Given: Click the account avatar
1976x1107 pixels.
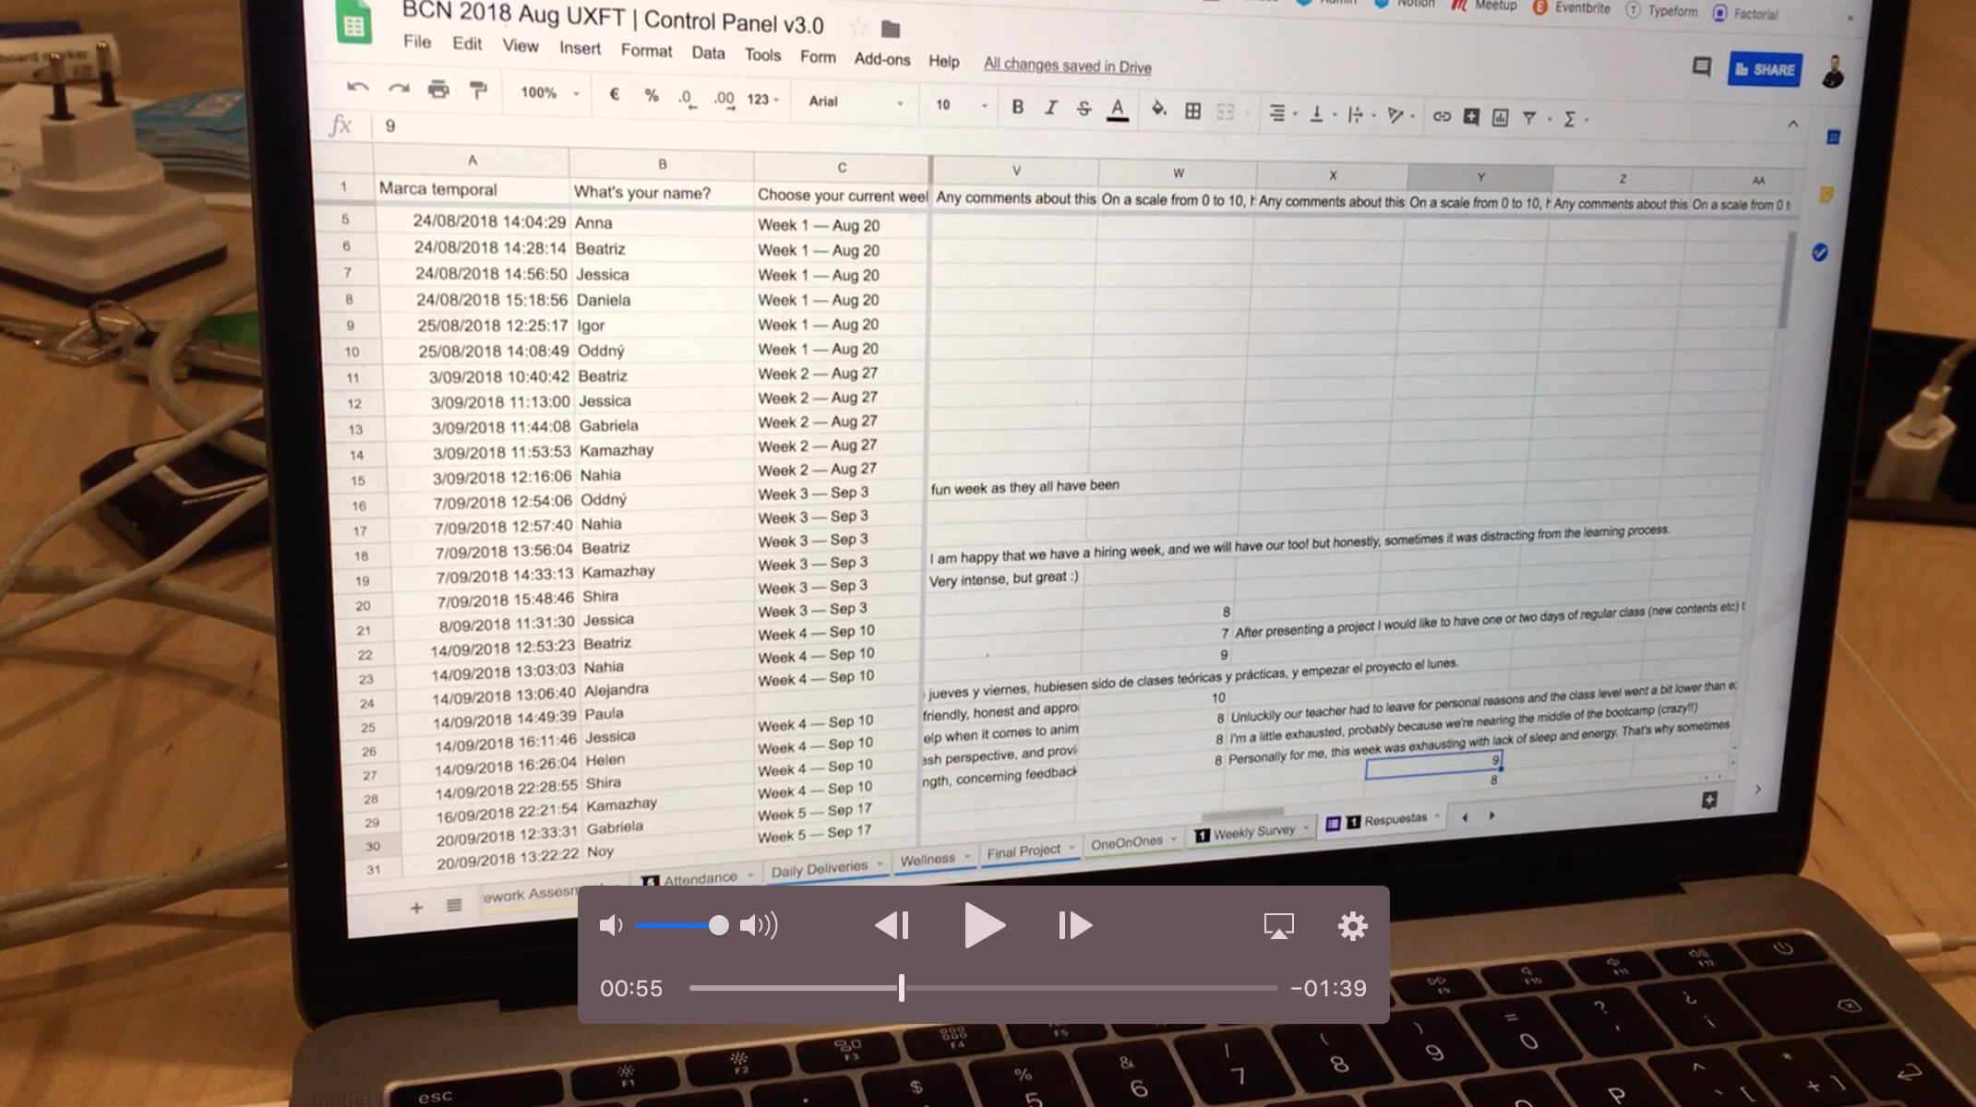Looking at the screenshot, I should click(1833, 71).
